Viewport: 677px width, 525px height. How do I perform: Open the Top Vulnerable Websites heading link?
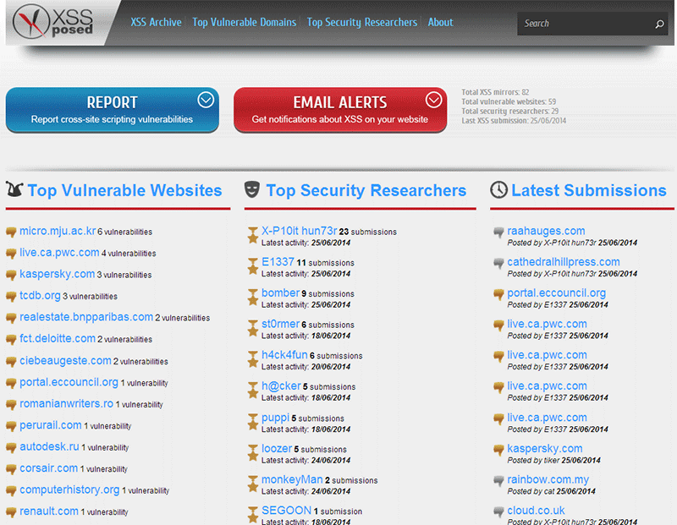124,190
